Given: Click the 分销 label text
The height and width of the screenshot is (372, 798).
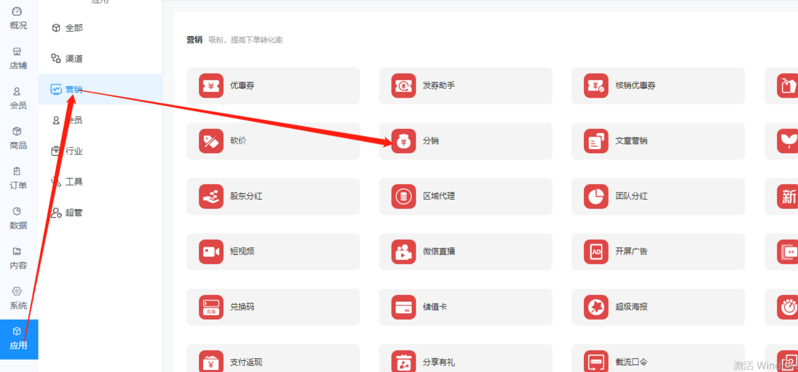Looking at the screenshot, I should (431, 141).
